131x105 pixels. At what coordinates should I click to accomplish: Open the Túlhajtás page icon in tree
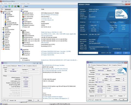pos(5,21)
